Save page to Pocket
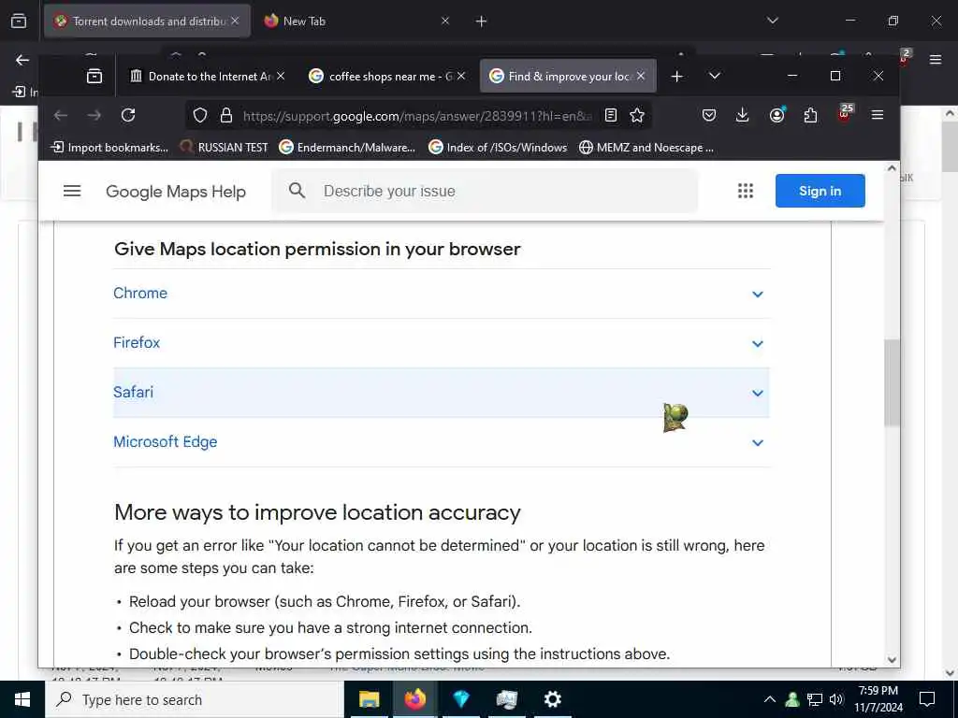 [709, 115]
